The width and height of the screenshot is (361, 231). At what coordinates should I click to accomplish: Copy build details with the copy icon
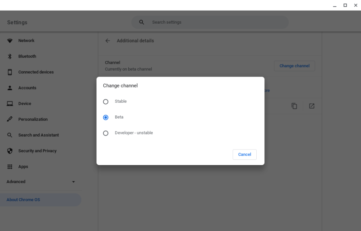click(x=294, y=106)
